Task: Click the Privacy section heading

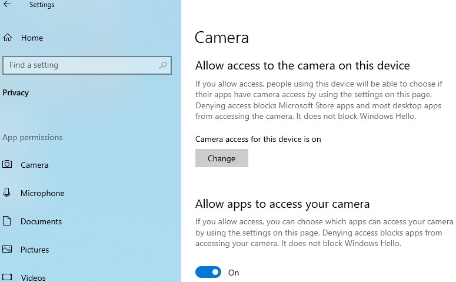Action: pyautogui.click(x=15, y=92)
